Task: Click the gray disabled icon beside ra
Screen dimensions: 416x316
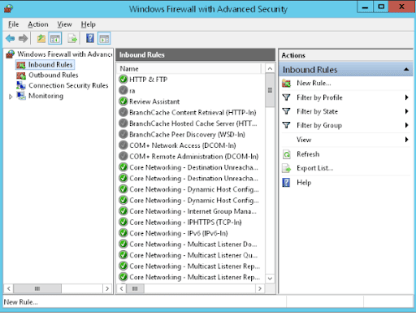Action: (123, 90)
